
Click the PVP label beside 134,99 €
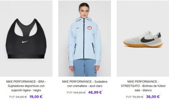[70, 93]
